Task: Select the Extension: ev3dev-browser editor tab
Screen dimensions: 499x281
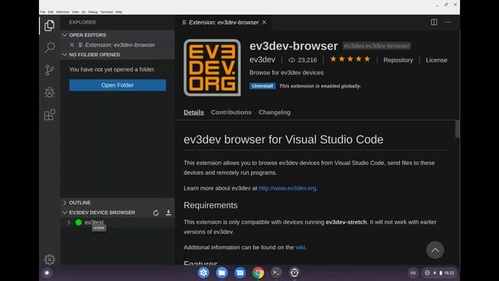Action: click(x=223, y=23)
